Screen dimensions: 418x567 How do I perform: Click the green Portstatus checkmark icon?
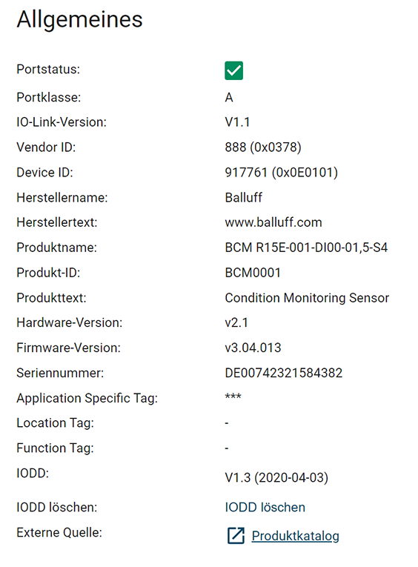coord(233,70)
